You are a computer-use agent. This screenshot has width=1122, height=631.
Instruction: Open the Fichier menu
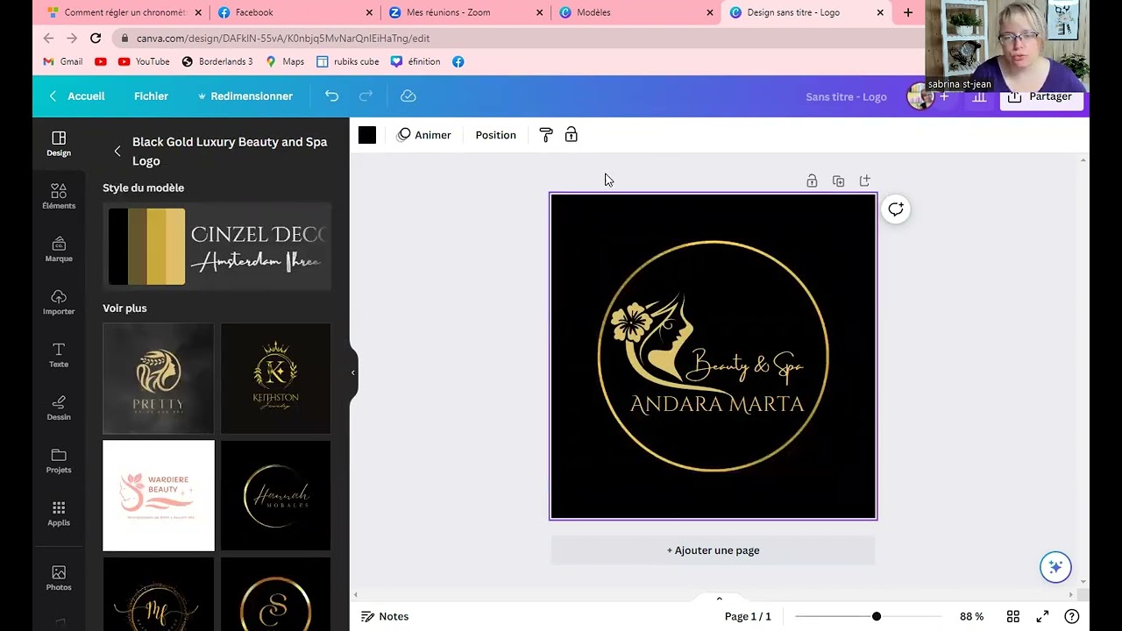pyautogui.click(x=151, y=96)
